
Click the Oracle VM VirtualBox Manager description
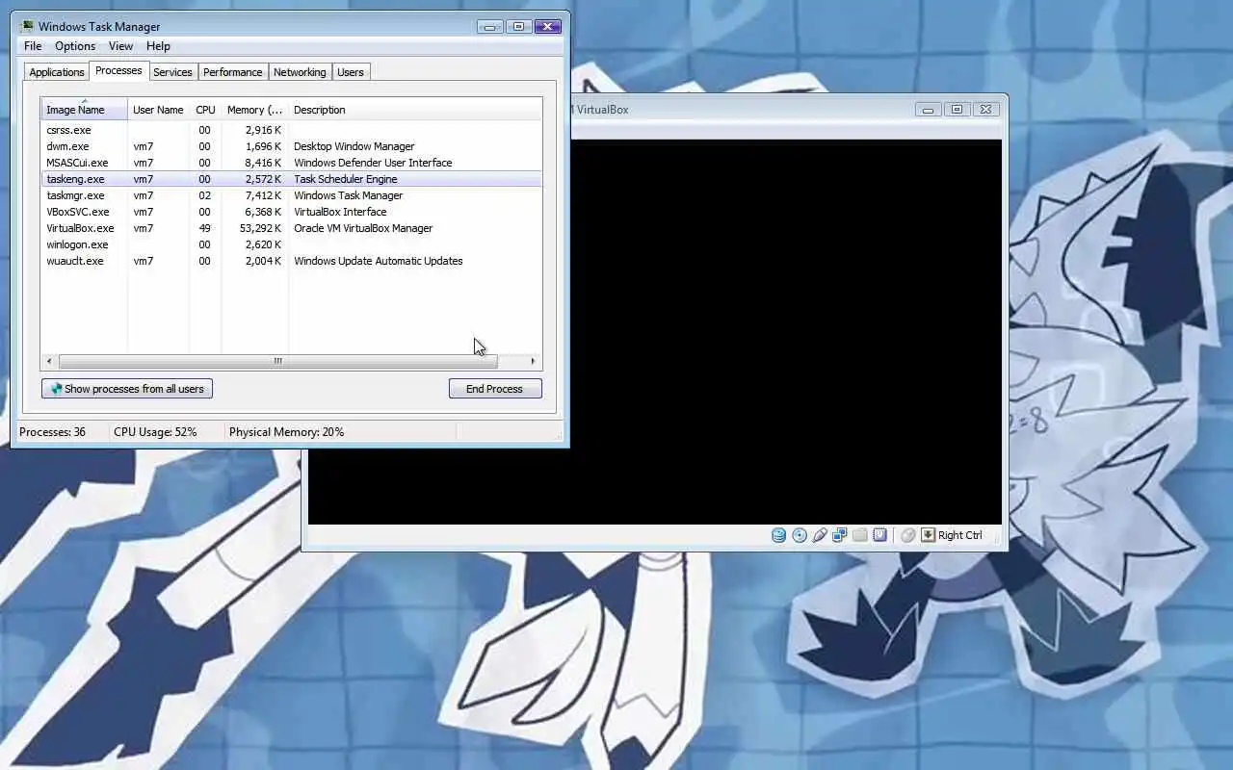point(363,228)
